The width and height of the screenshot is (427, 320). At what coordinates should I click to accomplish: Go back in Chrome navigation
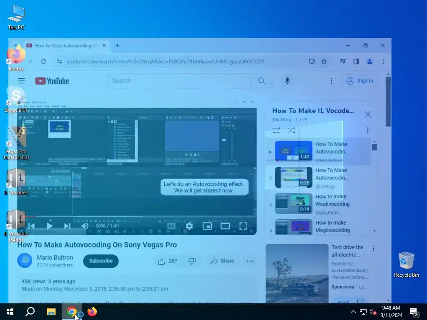pos(17,62)
